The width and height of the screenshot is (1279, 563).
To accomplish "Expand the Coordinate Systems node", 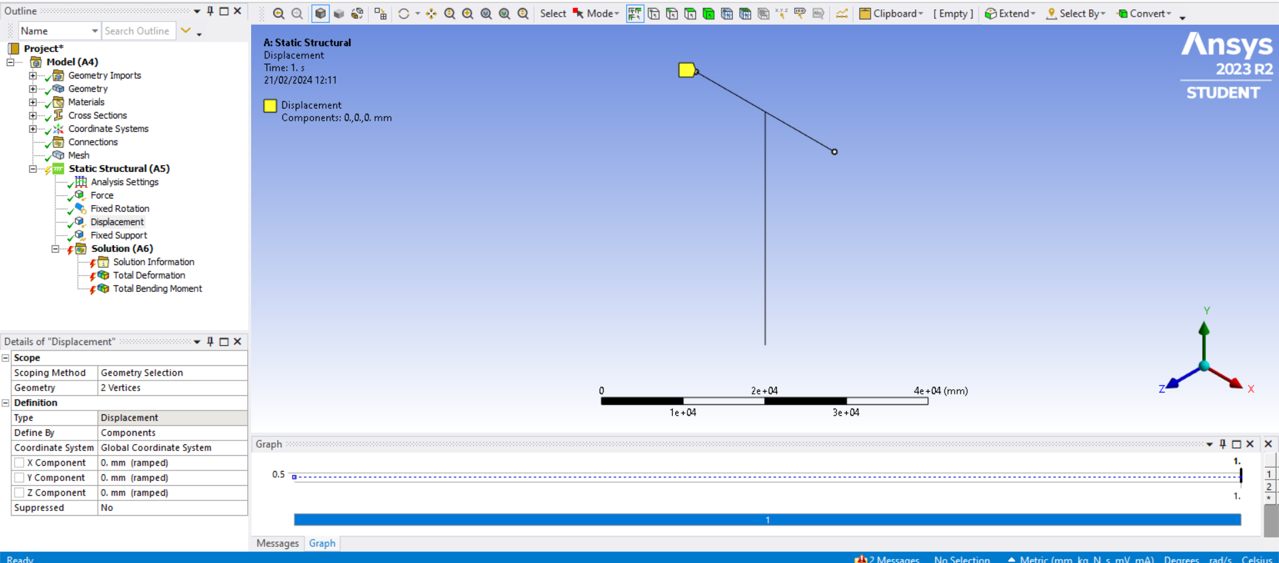I will pyautogui.click(x=33, y=129).
